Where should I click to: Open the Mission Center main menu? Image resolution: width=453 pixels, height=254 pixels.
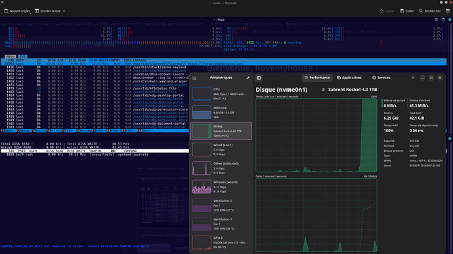click(413, 78)
